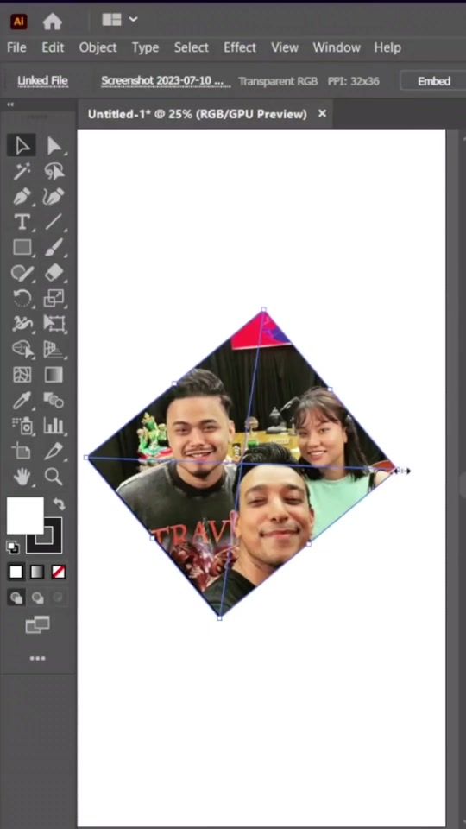Screen dimensions: 466x829
Task: Select the Shaper tool
Action: coord(22,273)
